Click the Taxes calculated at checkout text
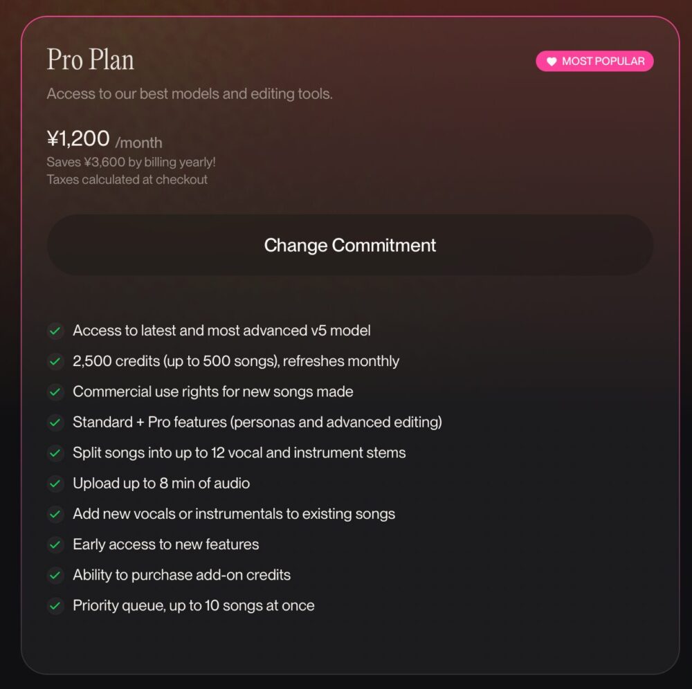Viewport: 692px width, 689px height. tap(127, 180)
